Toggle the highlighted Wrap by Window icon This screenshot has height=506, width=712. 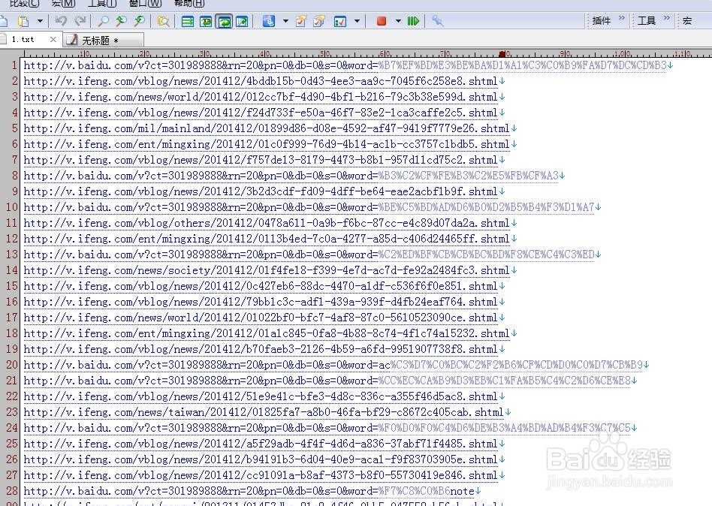(x=224, y=21)
